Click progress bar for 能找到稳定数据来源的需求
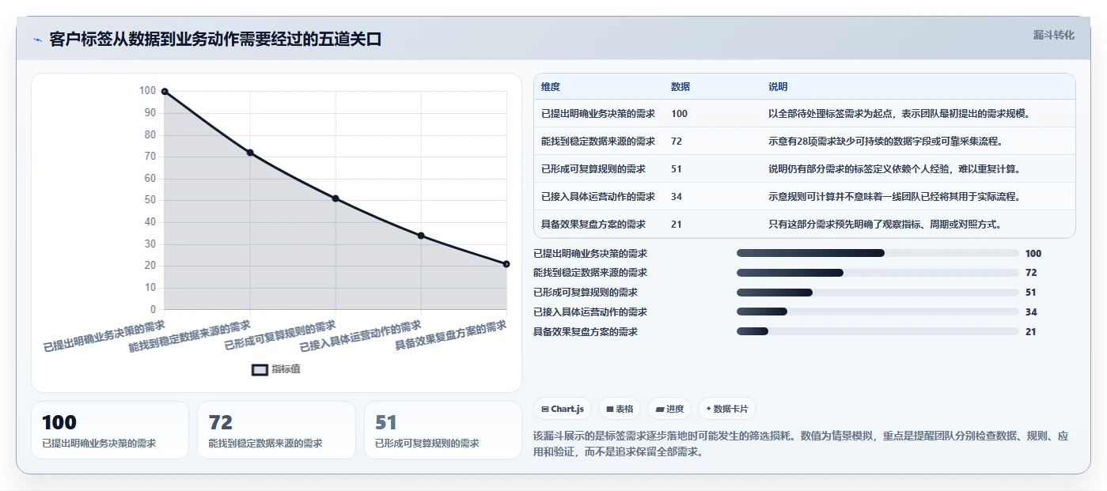 pos(878,273)
